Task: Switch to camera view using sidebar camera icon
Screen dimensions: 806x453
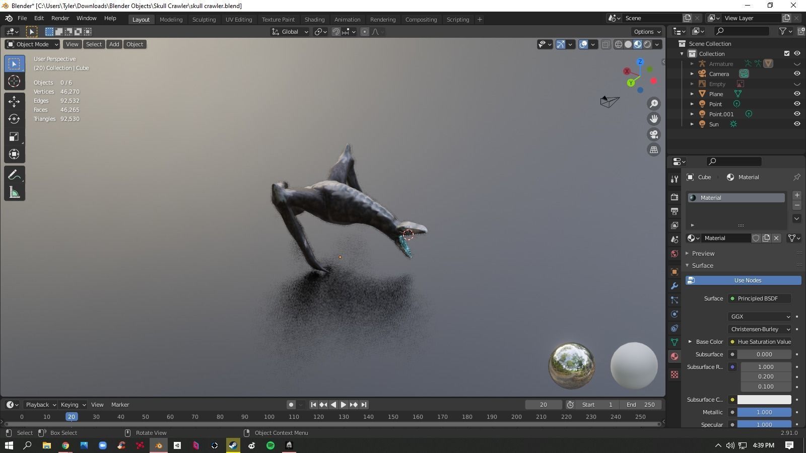Action: click(653, 134)
